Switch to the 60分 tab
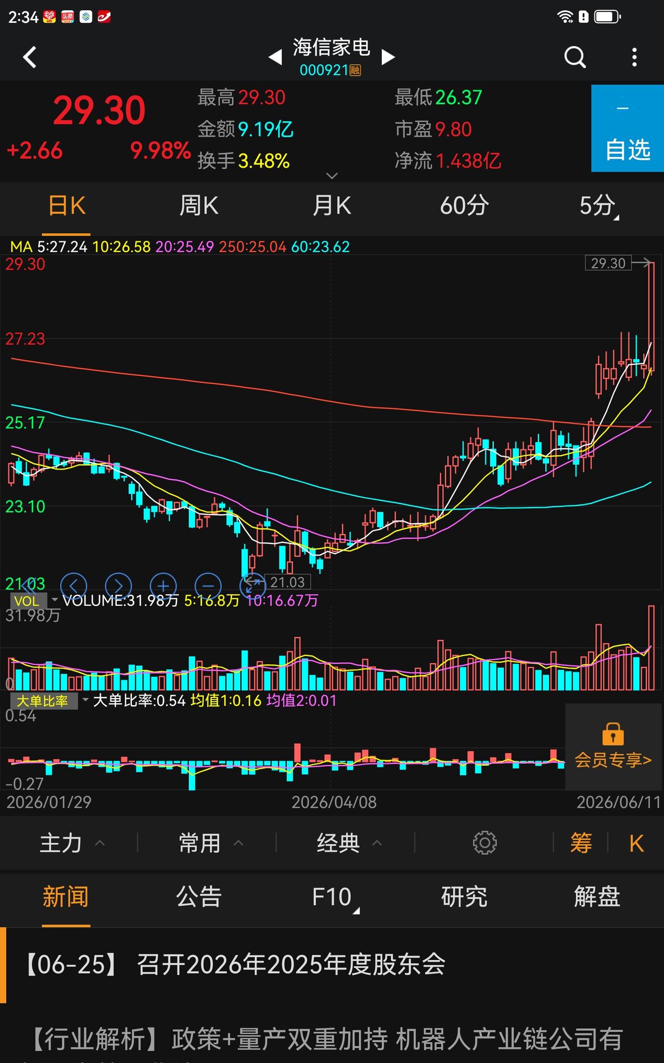The width and height of the screenshot is (664, 1063). [464, 206]
